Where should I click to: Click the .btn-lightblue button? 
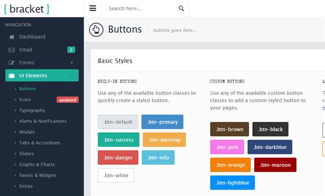click(x=232, y=183)
